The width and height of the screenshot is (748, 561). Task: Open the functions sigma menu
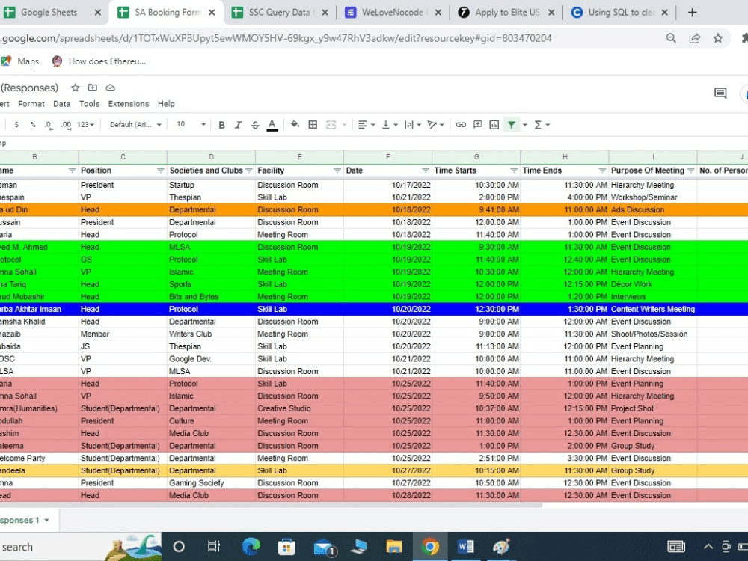pos(539,125)
